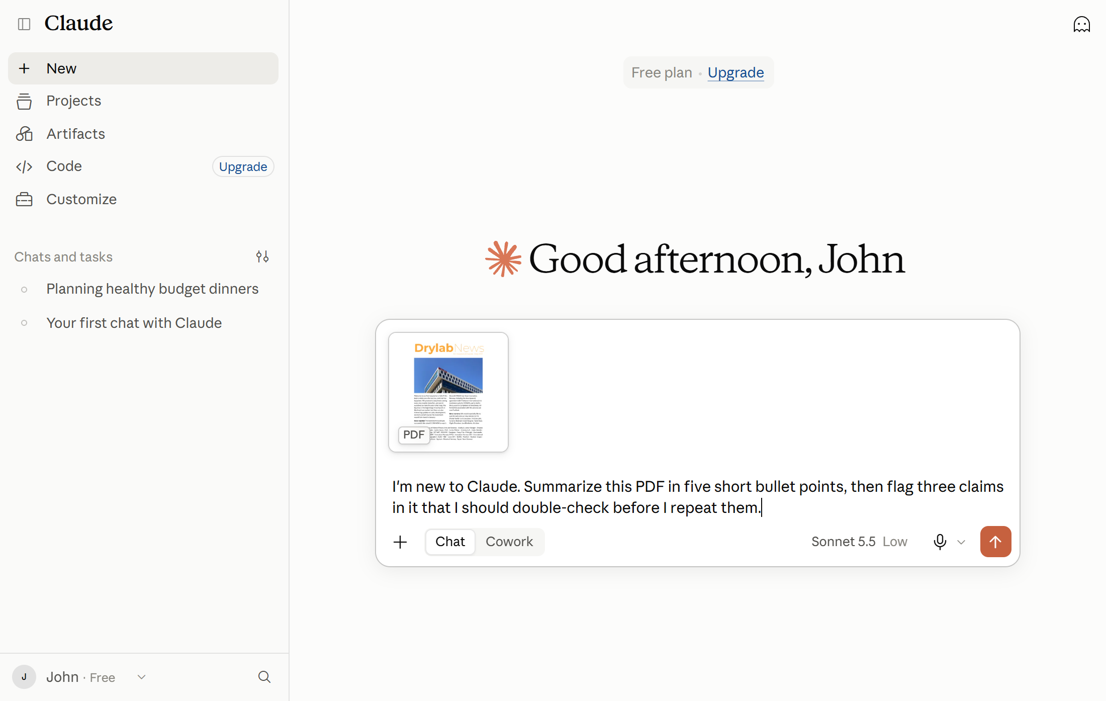Open Your first chat with Claude
Screen dimensions: 1106x701
tap(143, 323)
